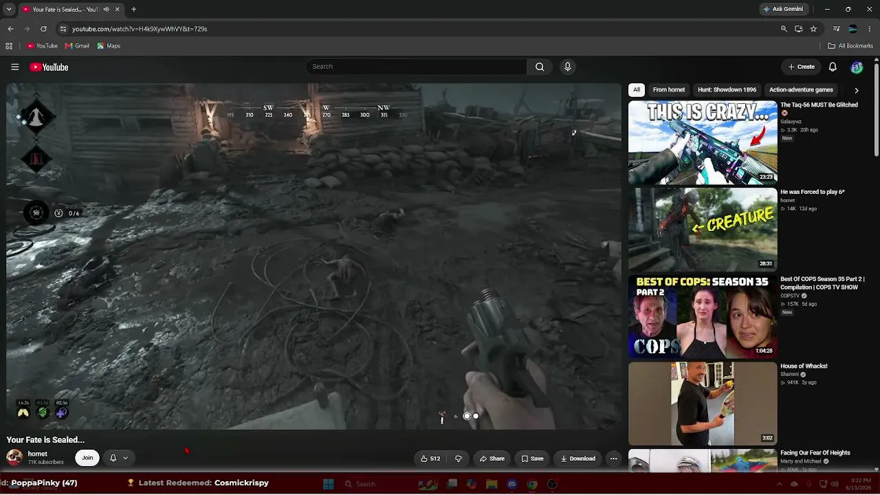Select the From hornet filter chip
Screen dimensions: 880x495
pos(669,90)
